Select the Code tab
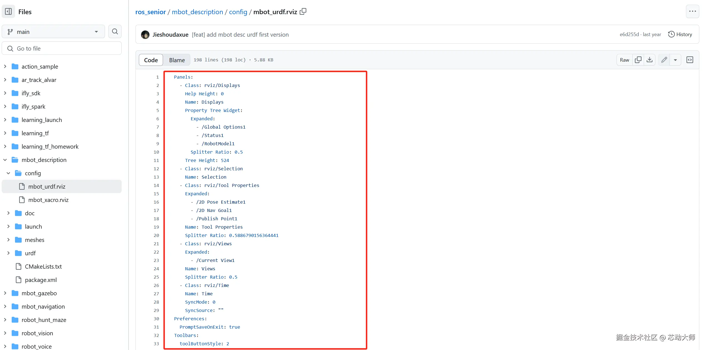Viewport: 704px width, 350px height. point(151,60)
